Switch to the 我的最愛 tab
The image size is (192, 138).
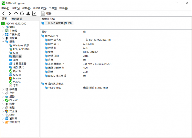[x=17, y=19]
